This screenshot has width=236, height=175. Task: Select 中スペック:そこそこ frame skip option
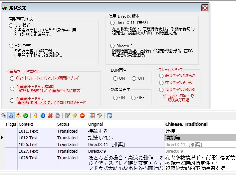coord(161,83)
